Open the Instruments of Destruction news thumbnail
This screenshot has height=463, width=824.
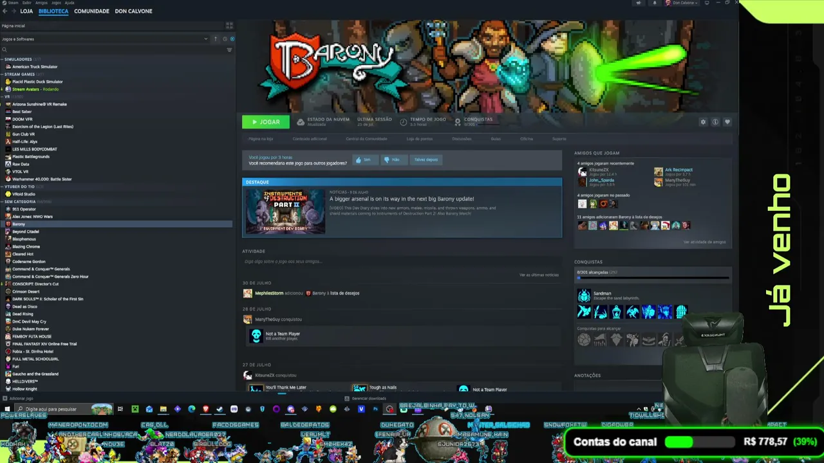(285, 211)
